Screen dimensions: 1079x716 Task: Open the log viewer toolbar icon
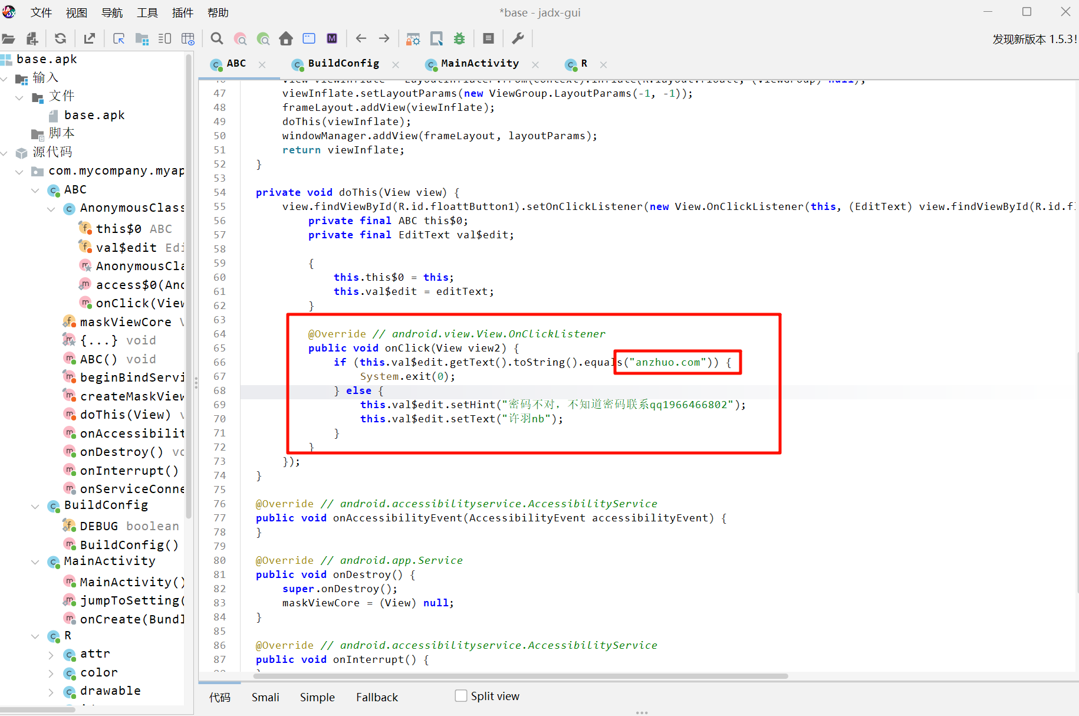click(x=488, y=39)
